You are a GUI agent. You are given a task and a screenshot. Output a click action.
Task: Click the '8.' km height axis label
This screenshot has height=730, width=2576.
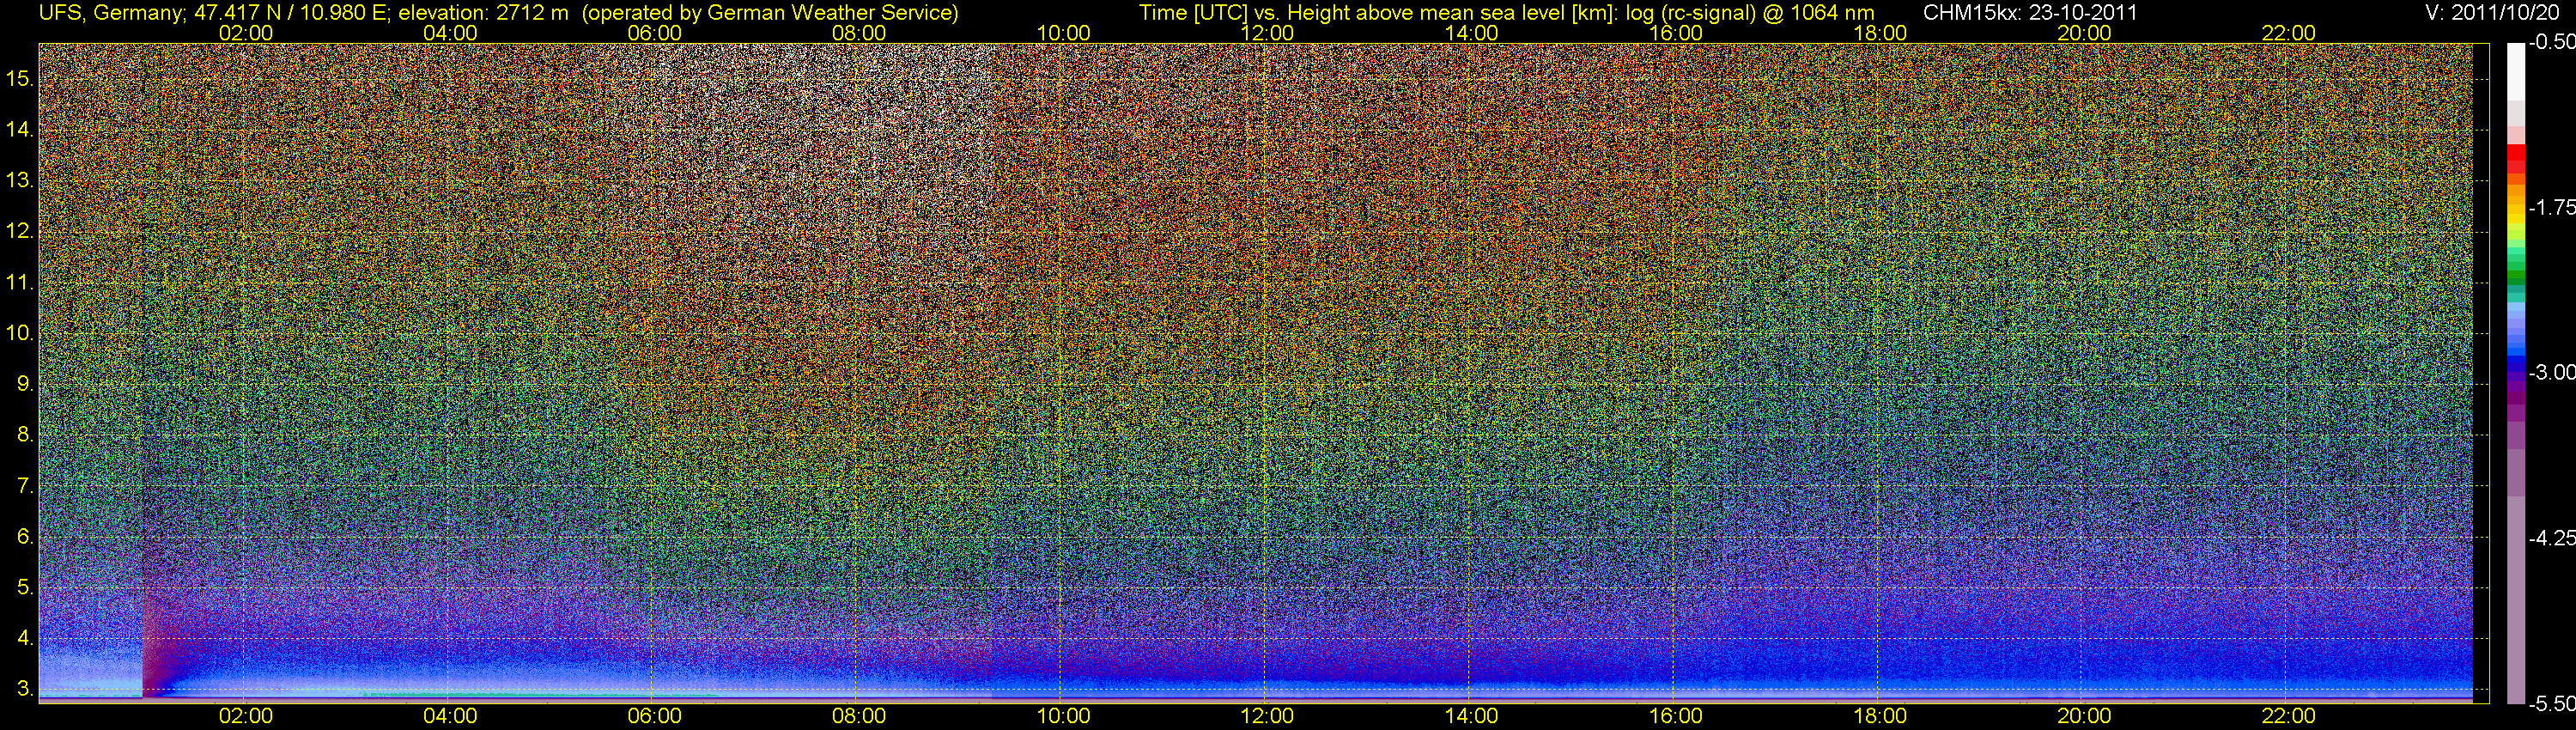pyautogui.click(x=25, y=435)
